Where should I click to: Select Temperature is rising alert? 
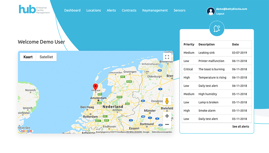pos(217,78)
